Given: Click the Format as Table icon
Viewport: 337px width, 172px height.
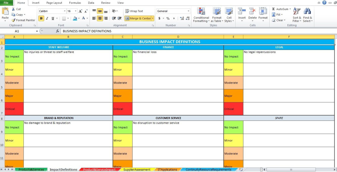Looking at the screenshot, I should [x=217, y=12].
